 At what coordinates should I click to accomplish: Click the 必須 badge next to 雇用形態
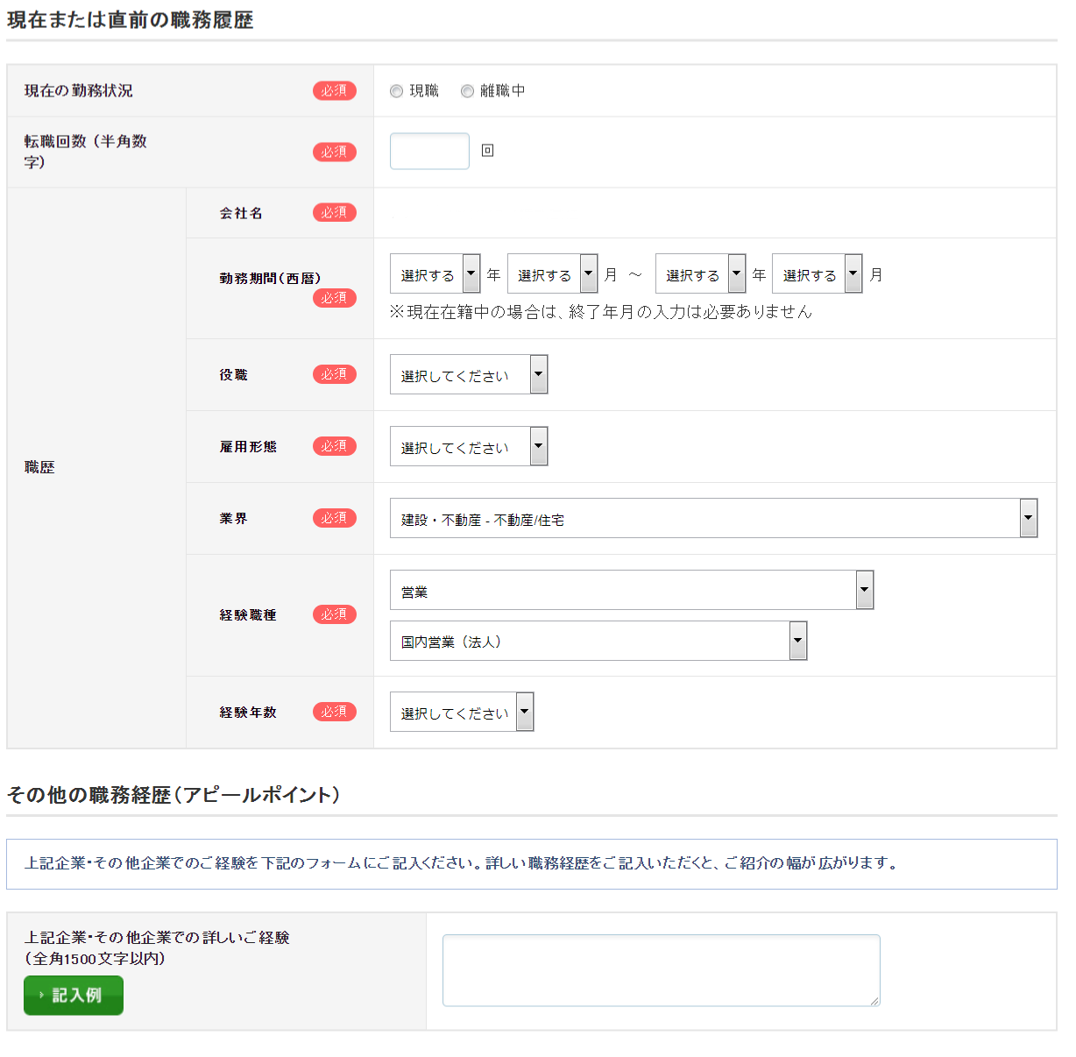click(335, 446)
